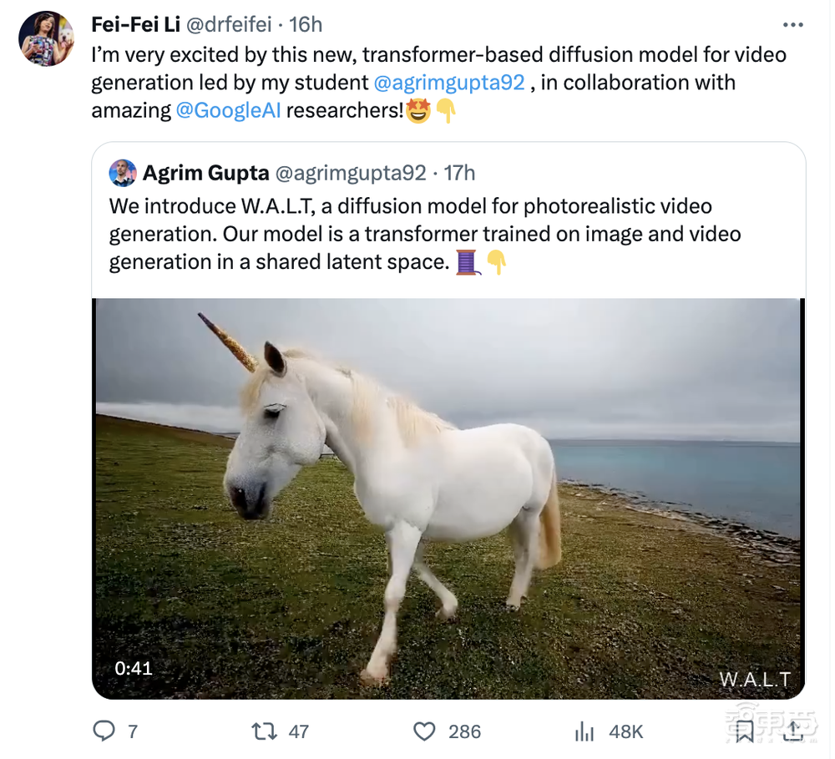The width and height of the screenshot is (835, 759).
Task: Open the three-dot more options menu
Action: pyautogui.click(x=792, y=24)
